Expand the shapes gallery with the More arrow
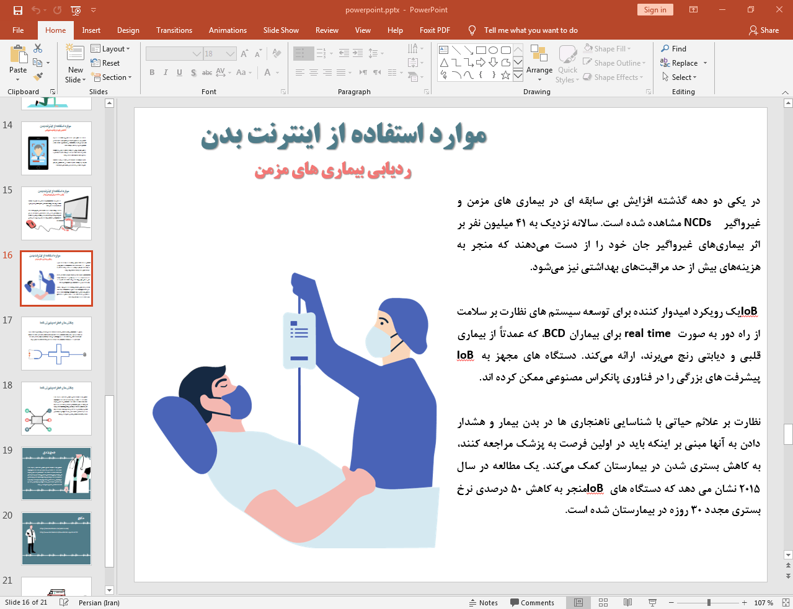This screenshot has height=609, width=793. click(x=518, y=75)
